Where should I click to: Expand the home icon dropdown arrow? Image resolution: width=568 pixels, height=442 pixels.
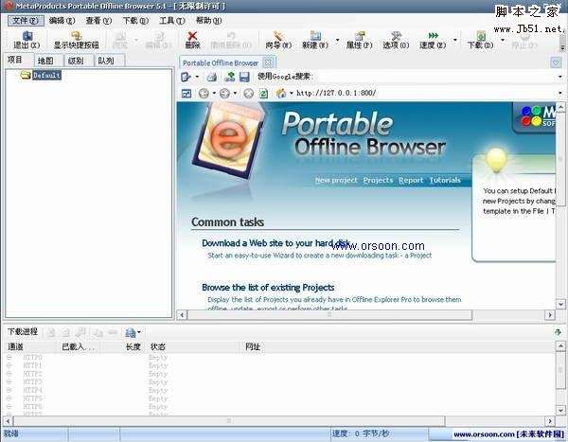pyautogui.click(x=291, y=94)
